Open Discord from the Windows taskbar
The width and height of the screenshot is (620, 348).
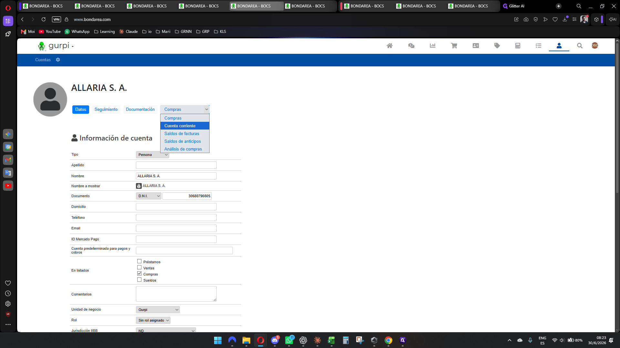(275, 340)
